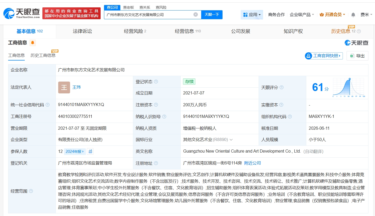Click the 王 avatar of legal representative
The image size is (375, 216).
point(64,87)
